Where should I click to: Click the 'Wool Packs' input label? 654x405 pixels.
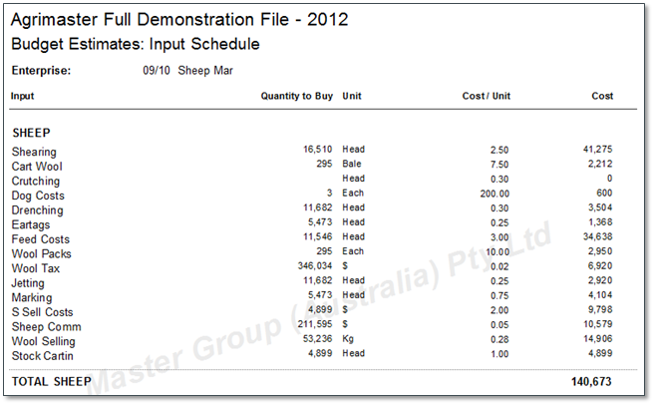(x=41, y=253)
